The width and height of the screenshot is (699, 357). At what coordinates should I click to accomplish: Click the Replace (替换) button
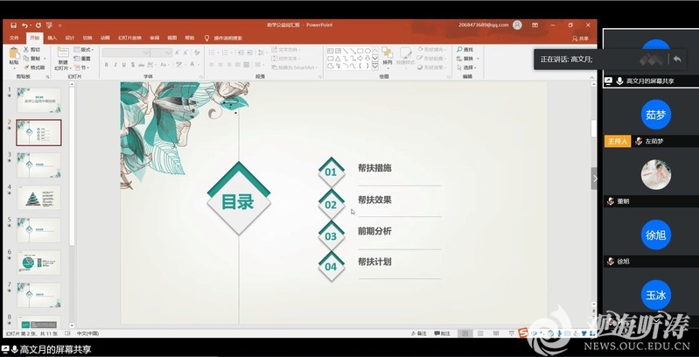(468, 59)
